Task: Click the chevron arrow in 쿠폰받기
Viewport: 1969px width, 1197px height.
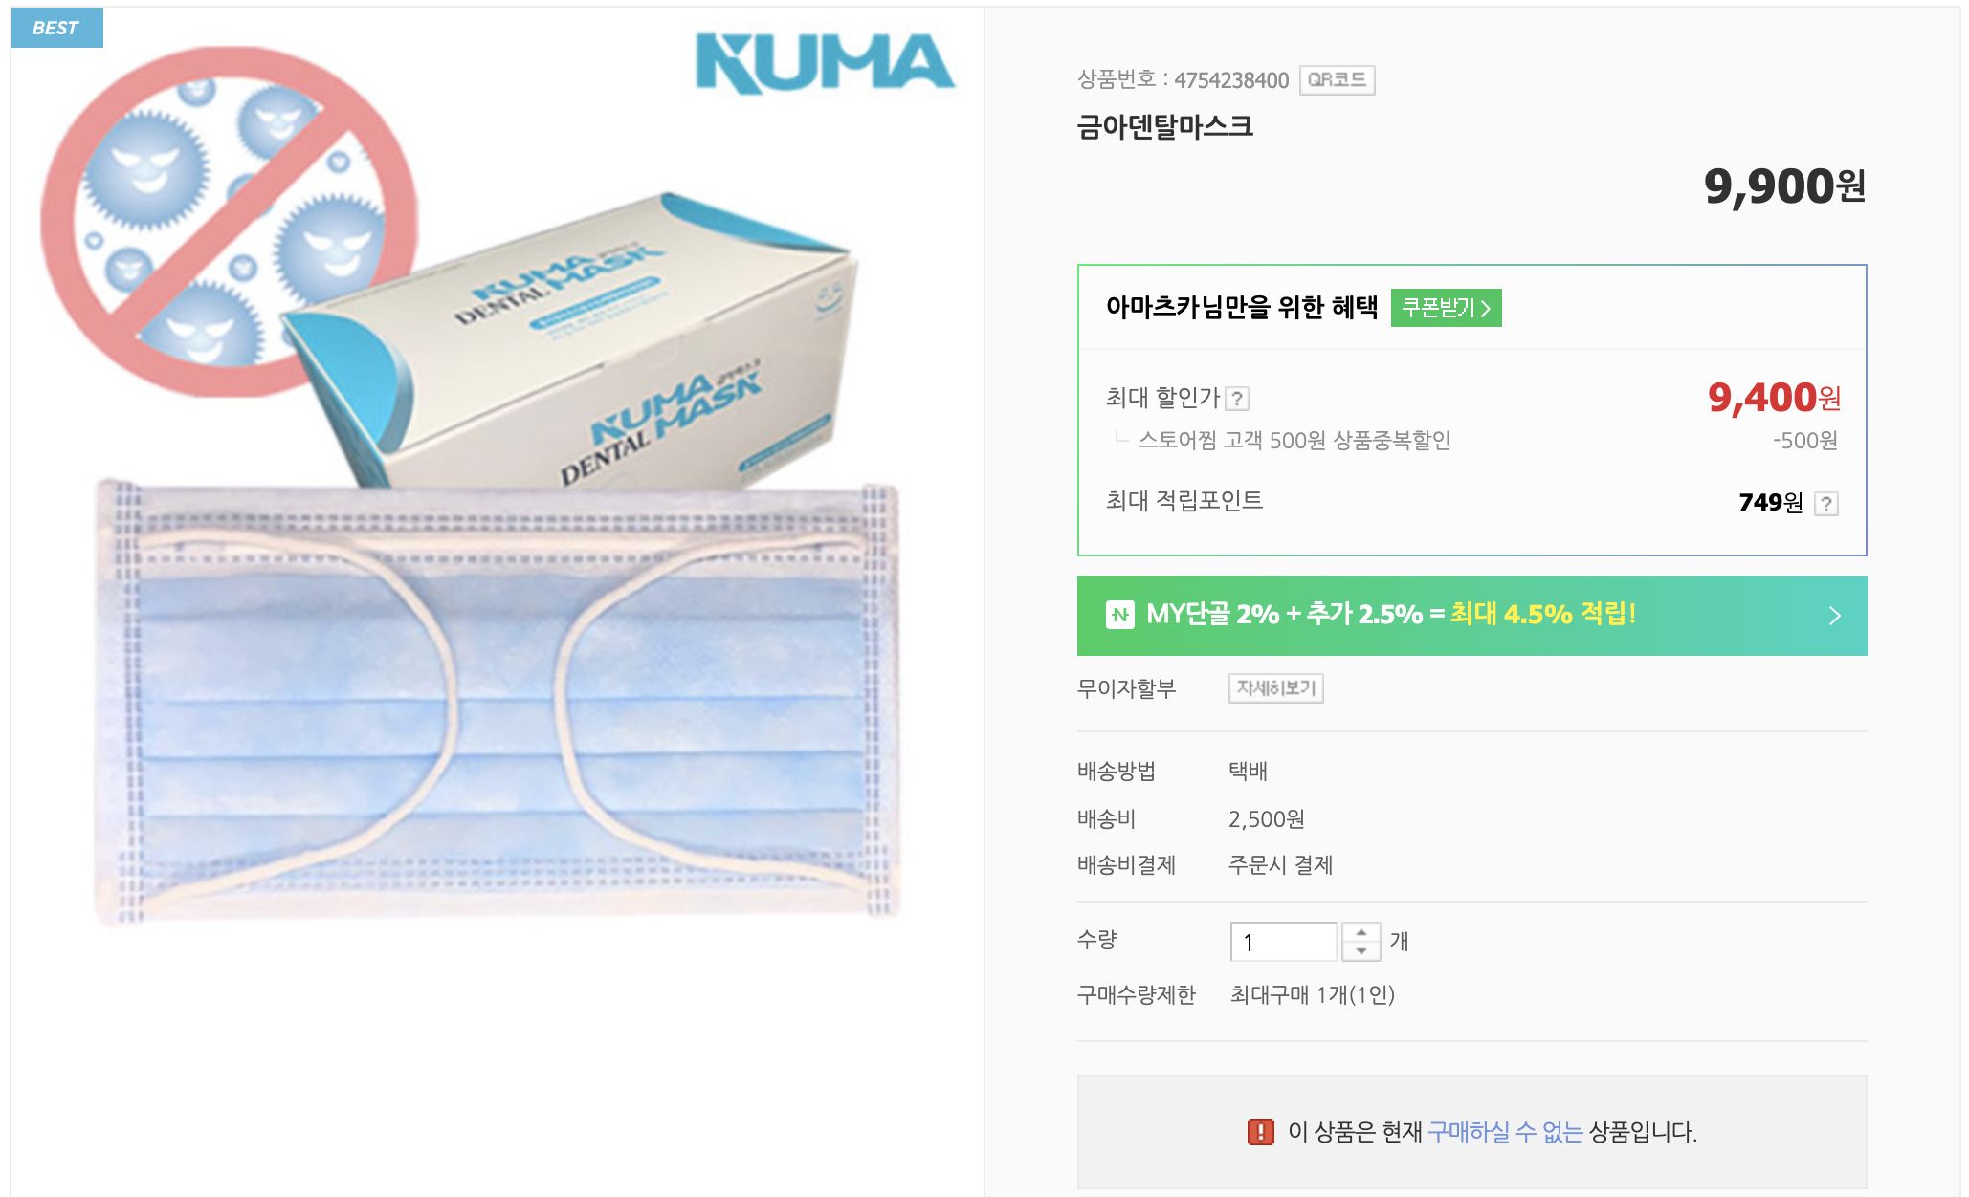Action: tap(1486, 308)
